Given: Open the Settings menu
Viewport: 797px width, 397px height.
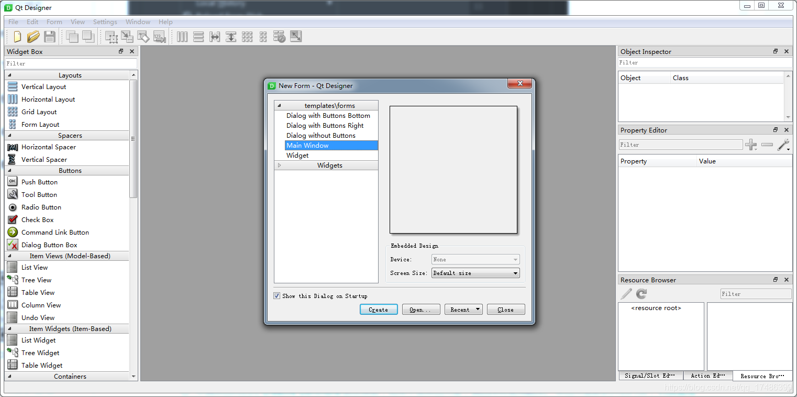Looking at the screenshot, I should pos(105,22).
